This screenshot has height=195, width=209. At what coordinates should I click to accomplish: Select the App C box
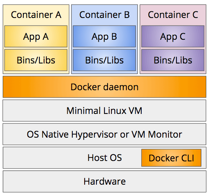click(173, 36)
